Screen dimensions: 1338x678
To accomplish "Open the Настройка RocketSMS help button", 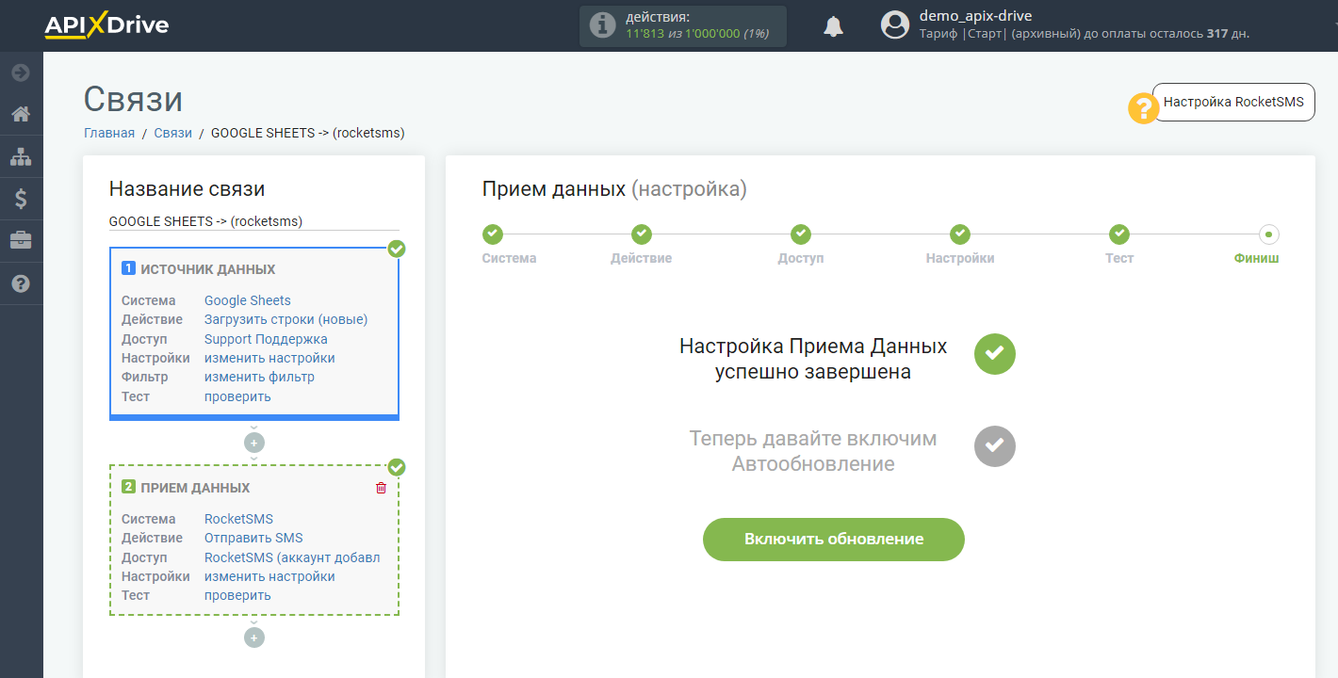I will pos(1233,102).
